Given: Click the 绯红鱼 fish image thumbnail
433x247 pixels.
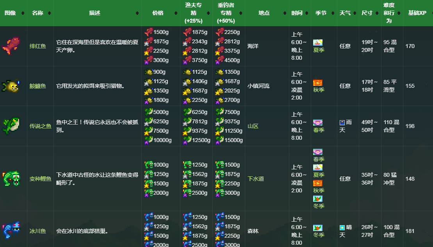Looking at the screenshot, I should pos(11,46).
